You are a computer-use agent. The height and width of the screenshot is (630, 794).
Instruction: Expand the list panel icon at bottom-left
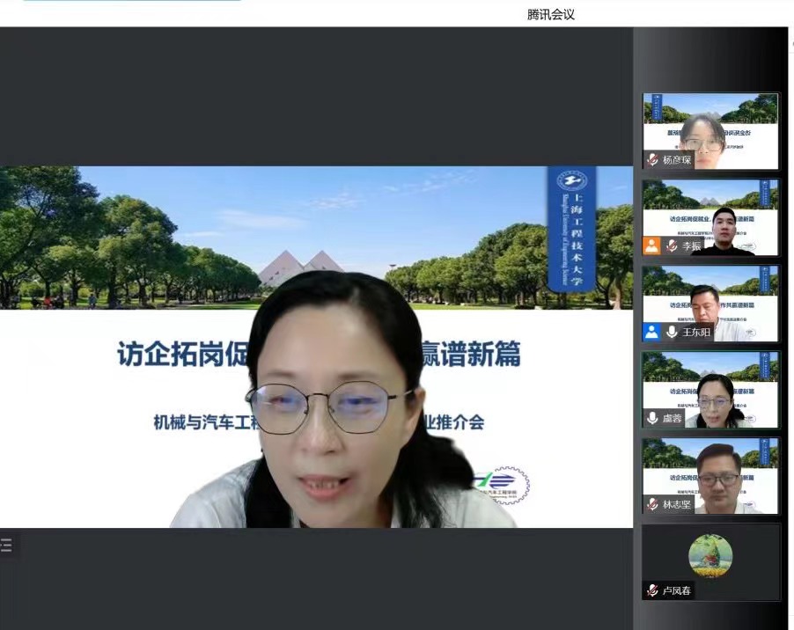point(7,546)
